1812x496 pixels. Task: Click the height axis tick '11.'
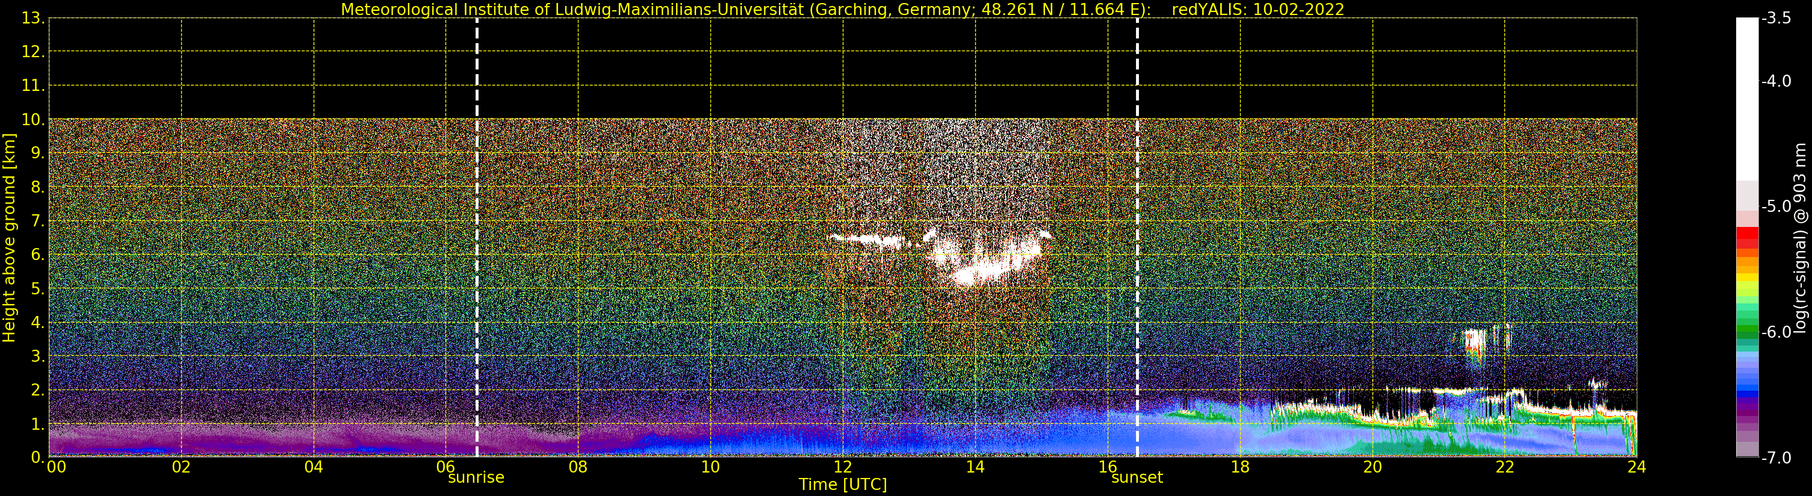(33, 86)
